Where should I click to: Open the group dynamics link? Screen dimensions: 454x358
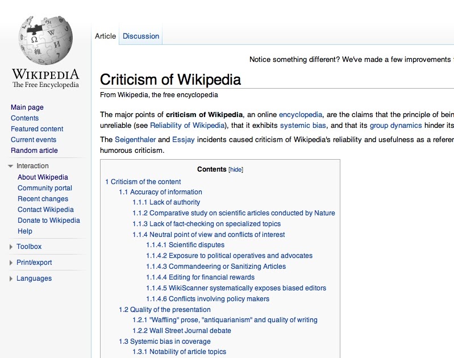396,126
